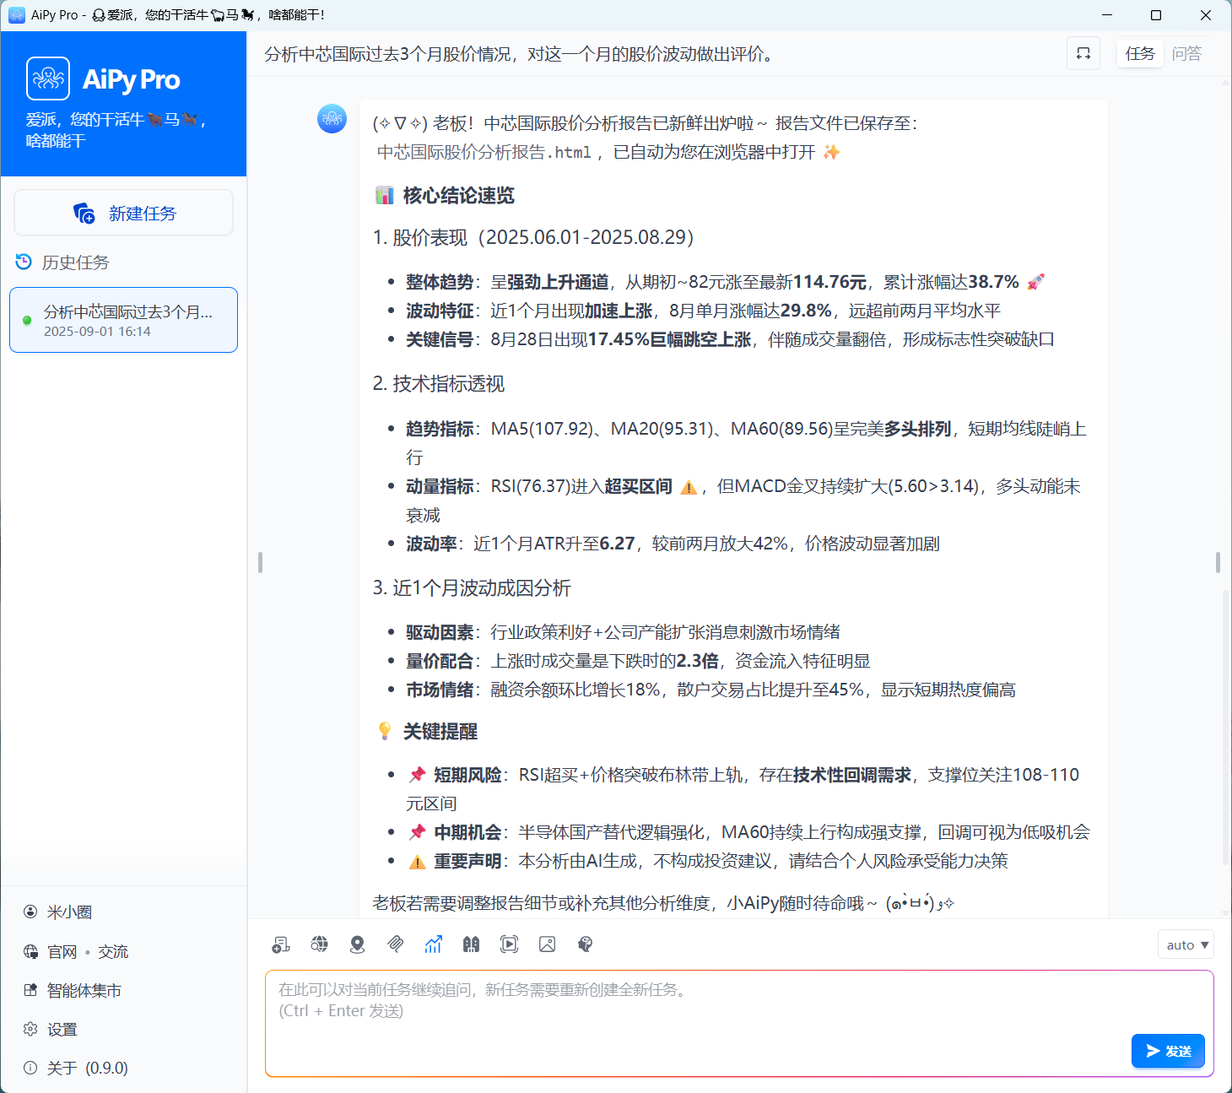Viewport: 1232px width, 1093px height.
Task: Open the 交流 link
Action: 113,951
